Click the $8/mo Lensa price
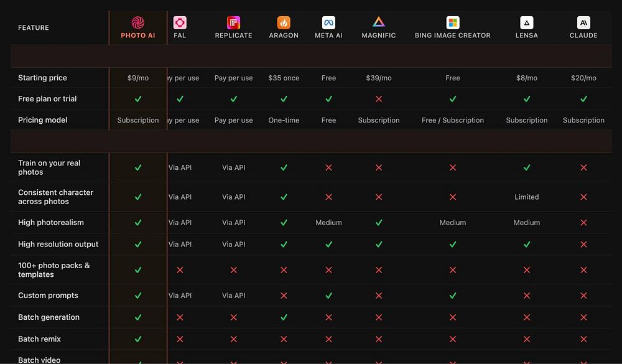The height and width of the screenshot is (364, 622). coord(527,78)
